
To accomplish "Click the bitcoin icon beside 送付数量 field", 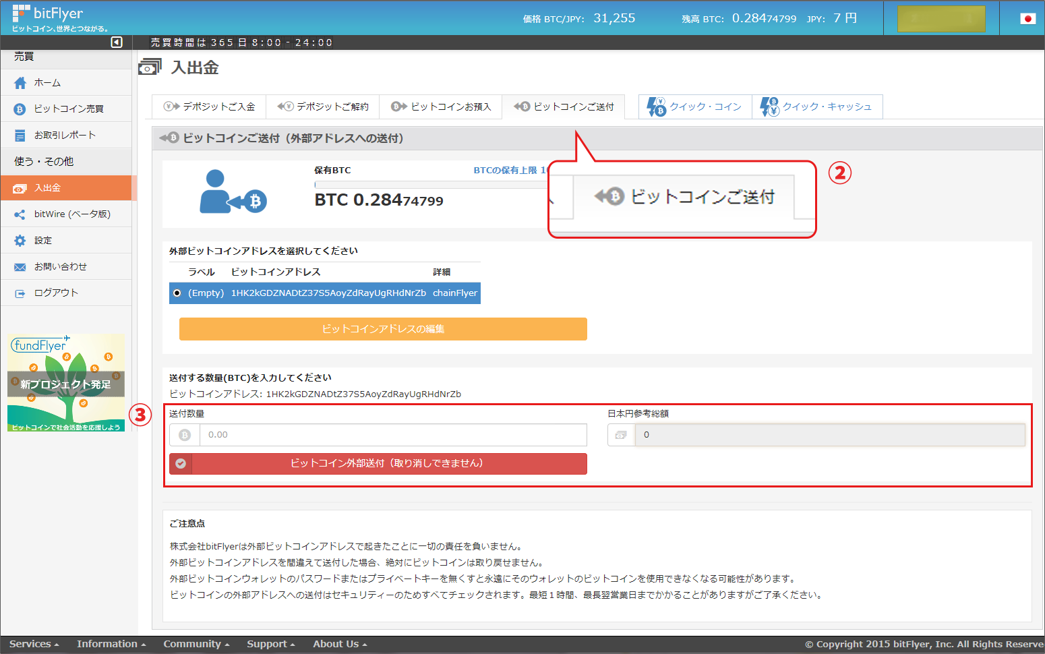I will pos(185,436).
